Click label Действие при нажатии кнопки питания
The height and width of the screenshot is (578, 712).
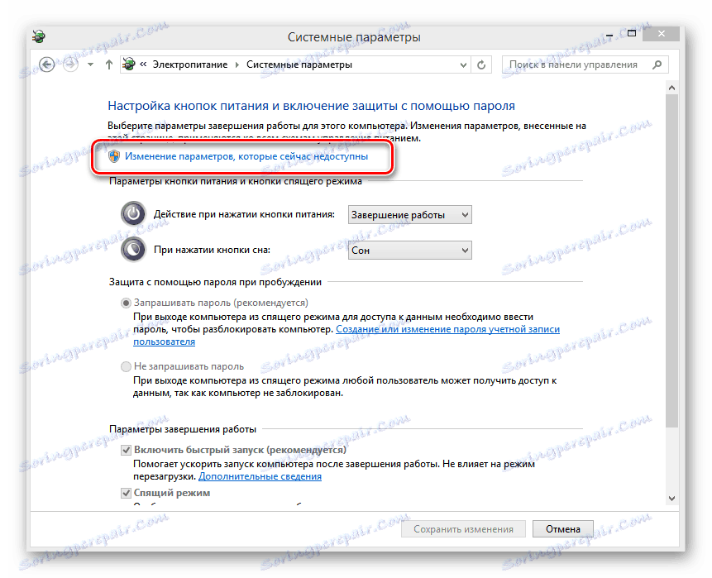(244, 214)
